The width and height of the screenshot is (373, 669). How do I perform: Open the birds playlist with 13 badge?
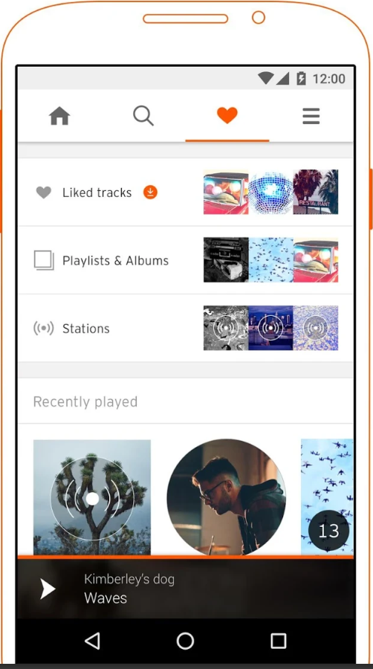tap(327, 497)
